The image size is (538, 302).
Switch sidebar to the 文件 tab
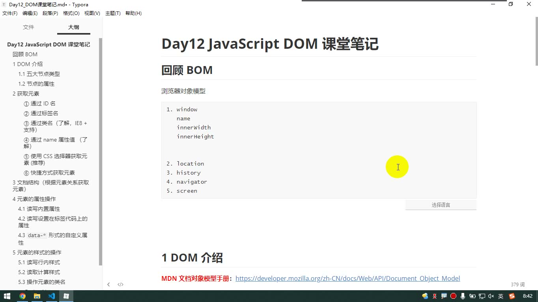point(28,27)
